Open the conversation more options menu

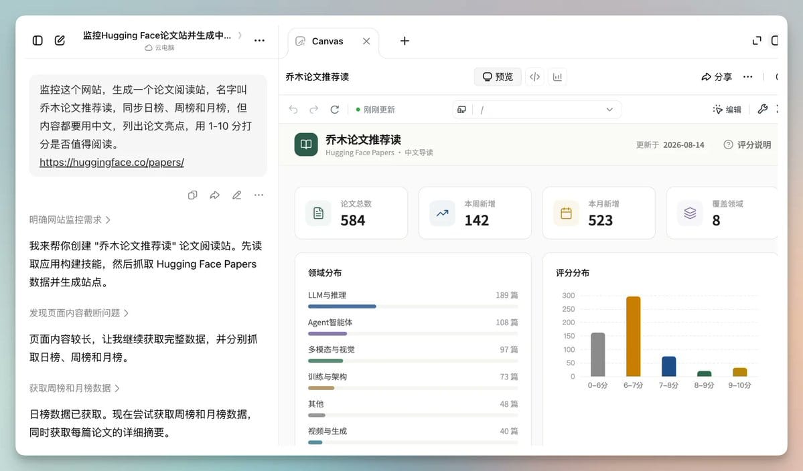tap(260, 40)
